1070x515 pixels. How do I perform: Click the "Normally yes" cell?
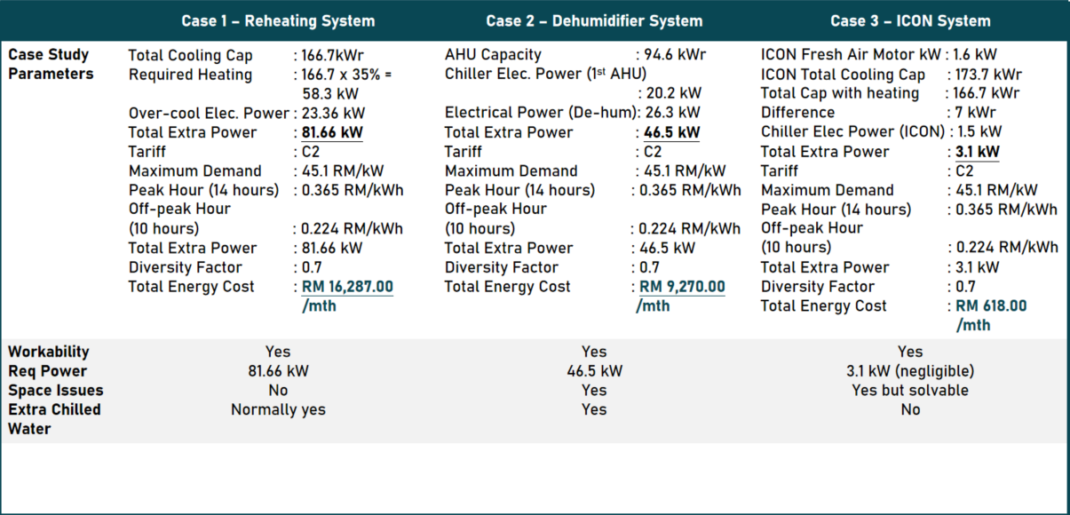(x=278, y=410)
